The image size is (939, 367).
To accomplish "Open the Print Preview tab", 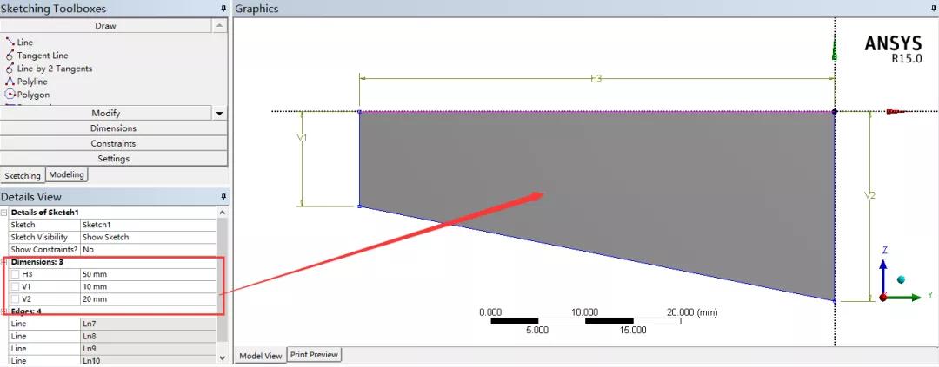I will coord(315,355).
